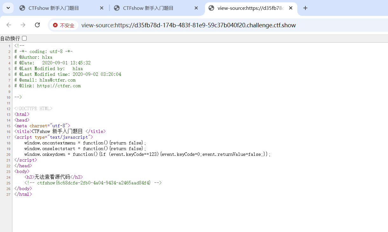The width and height of the screenshot is (388, 232).
Task: Click the forward navigation arrow
Action: (23, 25)
